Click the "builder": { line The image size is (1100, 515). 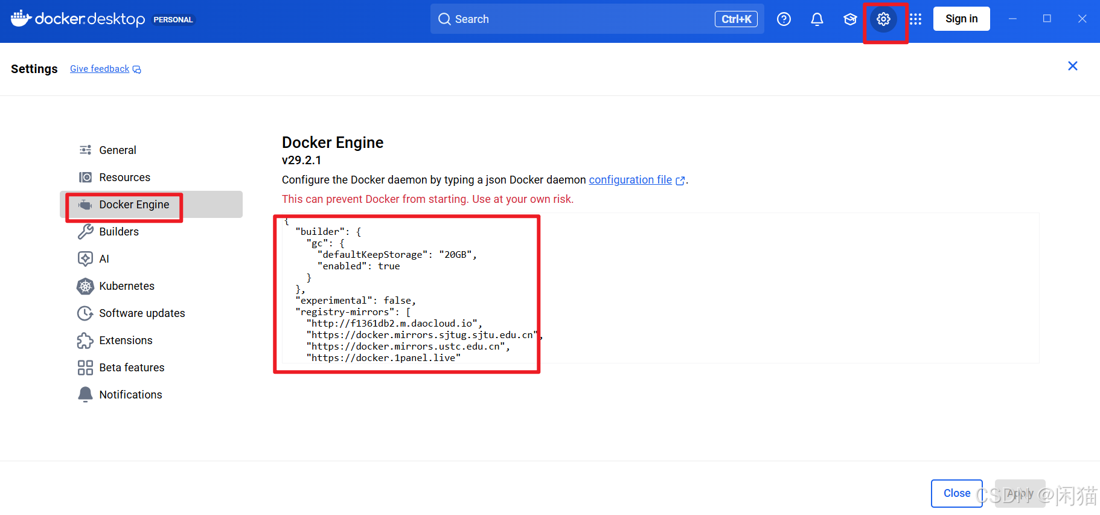328,232
